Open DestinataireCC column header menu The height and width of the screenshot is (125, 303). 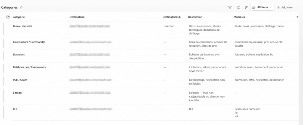click(172, 17)
